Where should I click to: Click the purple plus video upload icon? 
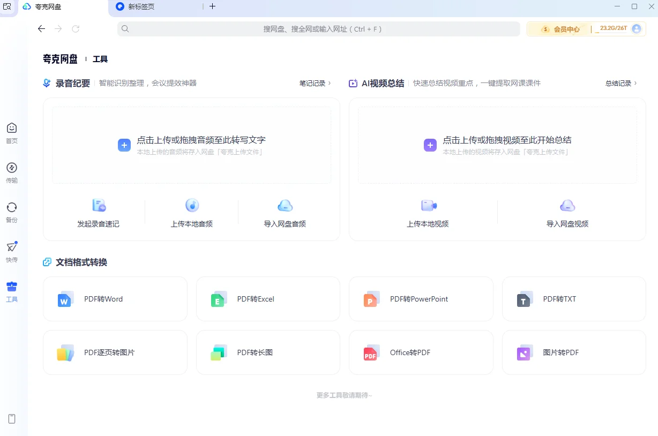[430, 145]
